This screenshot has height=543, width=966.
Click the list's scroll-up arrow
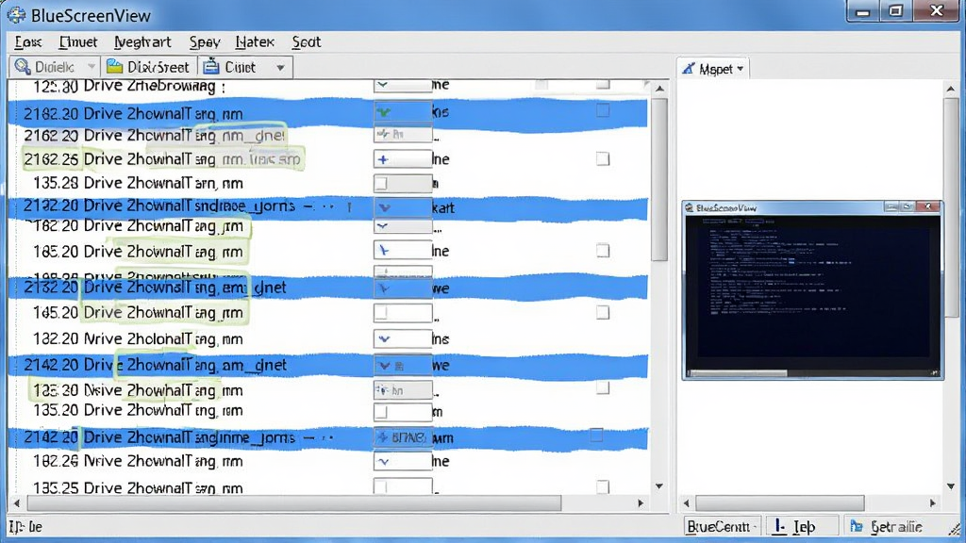coord(659,89)
